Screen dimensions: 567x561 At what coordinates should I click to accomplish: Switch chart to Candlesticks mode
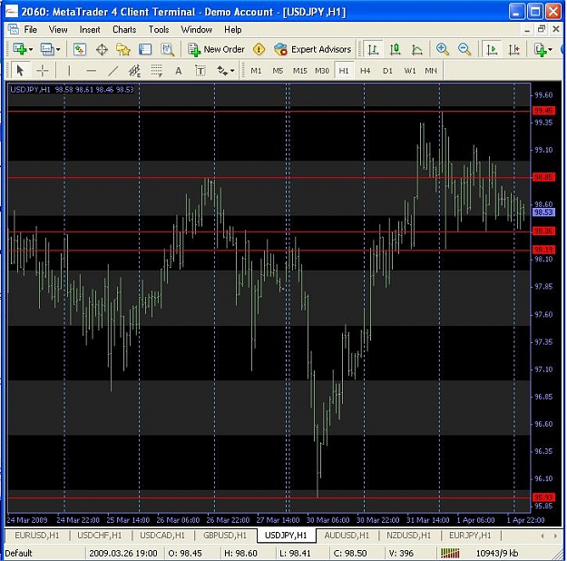(395, 49)
